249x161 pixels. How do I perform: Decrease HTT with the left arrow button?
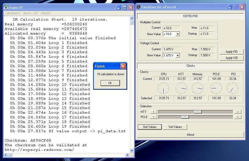point(154,112)
